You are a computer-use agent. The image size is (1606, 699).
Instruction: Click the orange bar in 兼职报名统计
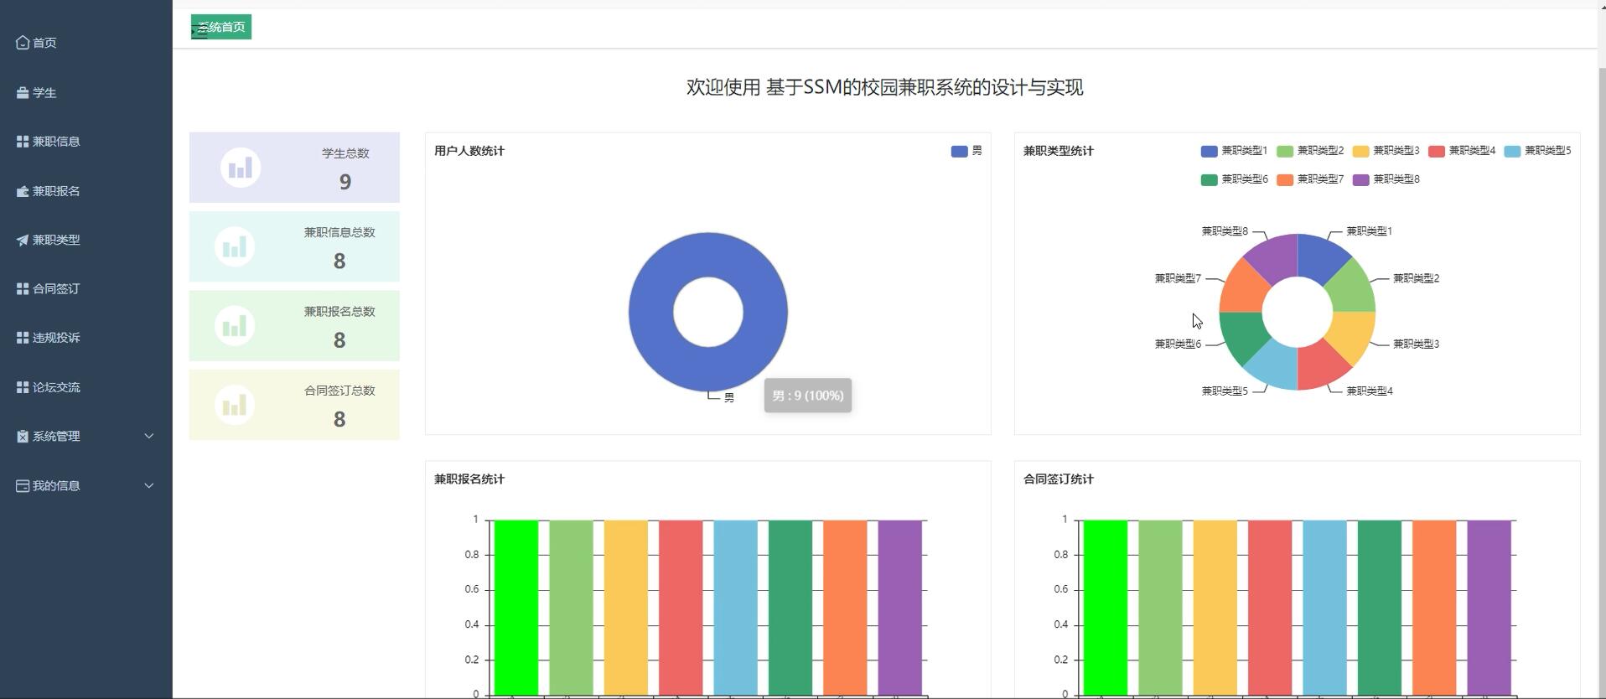pyautogui.click(x=845, y=607)
